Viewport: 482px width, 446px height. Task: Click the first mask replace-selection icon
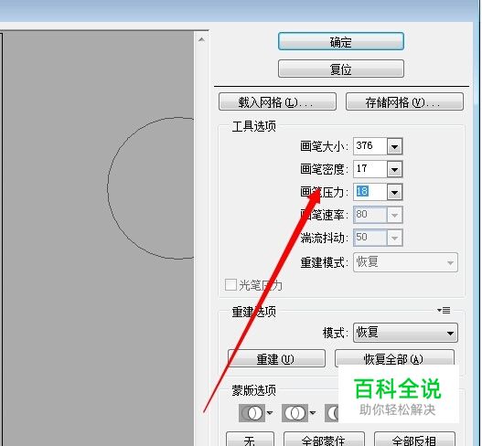tap(252, 413)
